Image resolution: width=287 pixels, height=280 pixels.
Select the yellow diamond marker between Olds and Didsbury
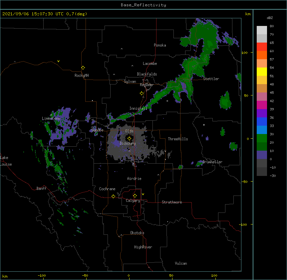pyautogui.click(x=129, y=138)
